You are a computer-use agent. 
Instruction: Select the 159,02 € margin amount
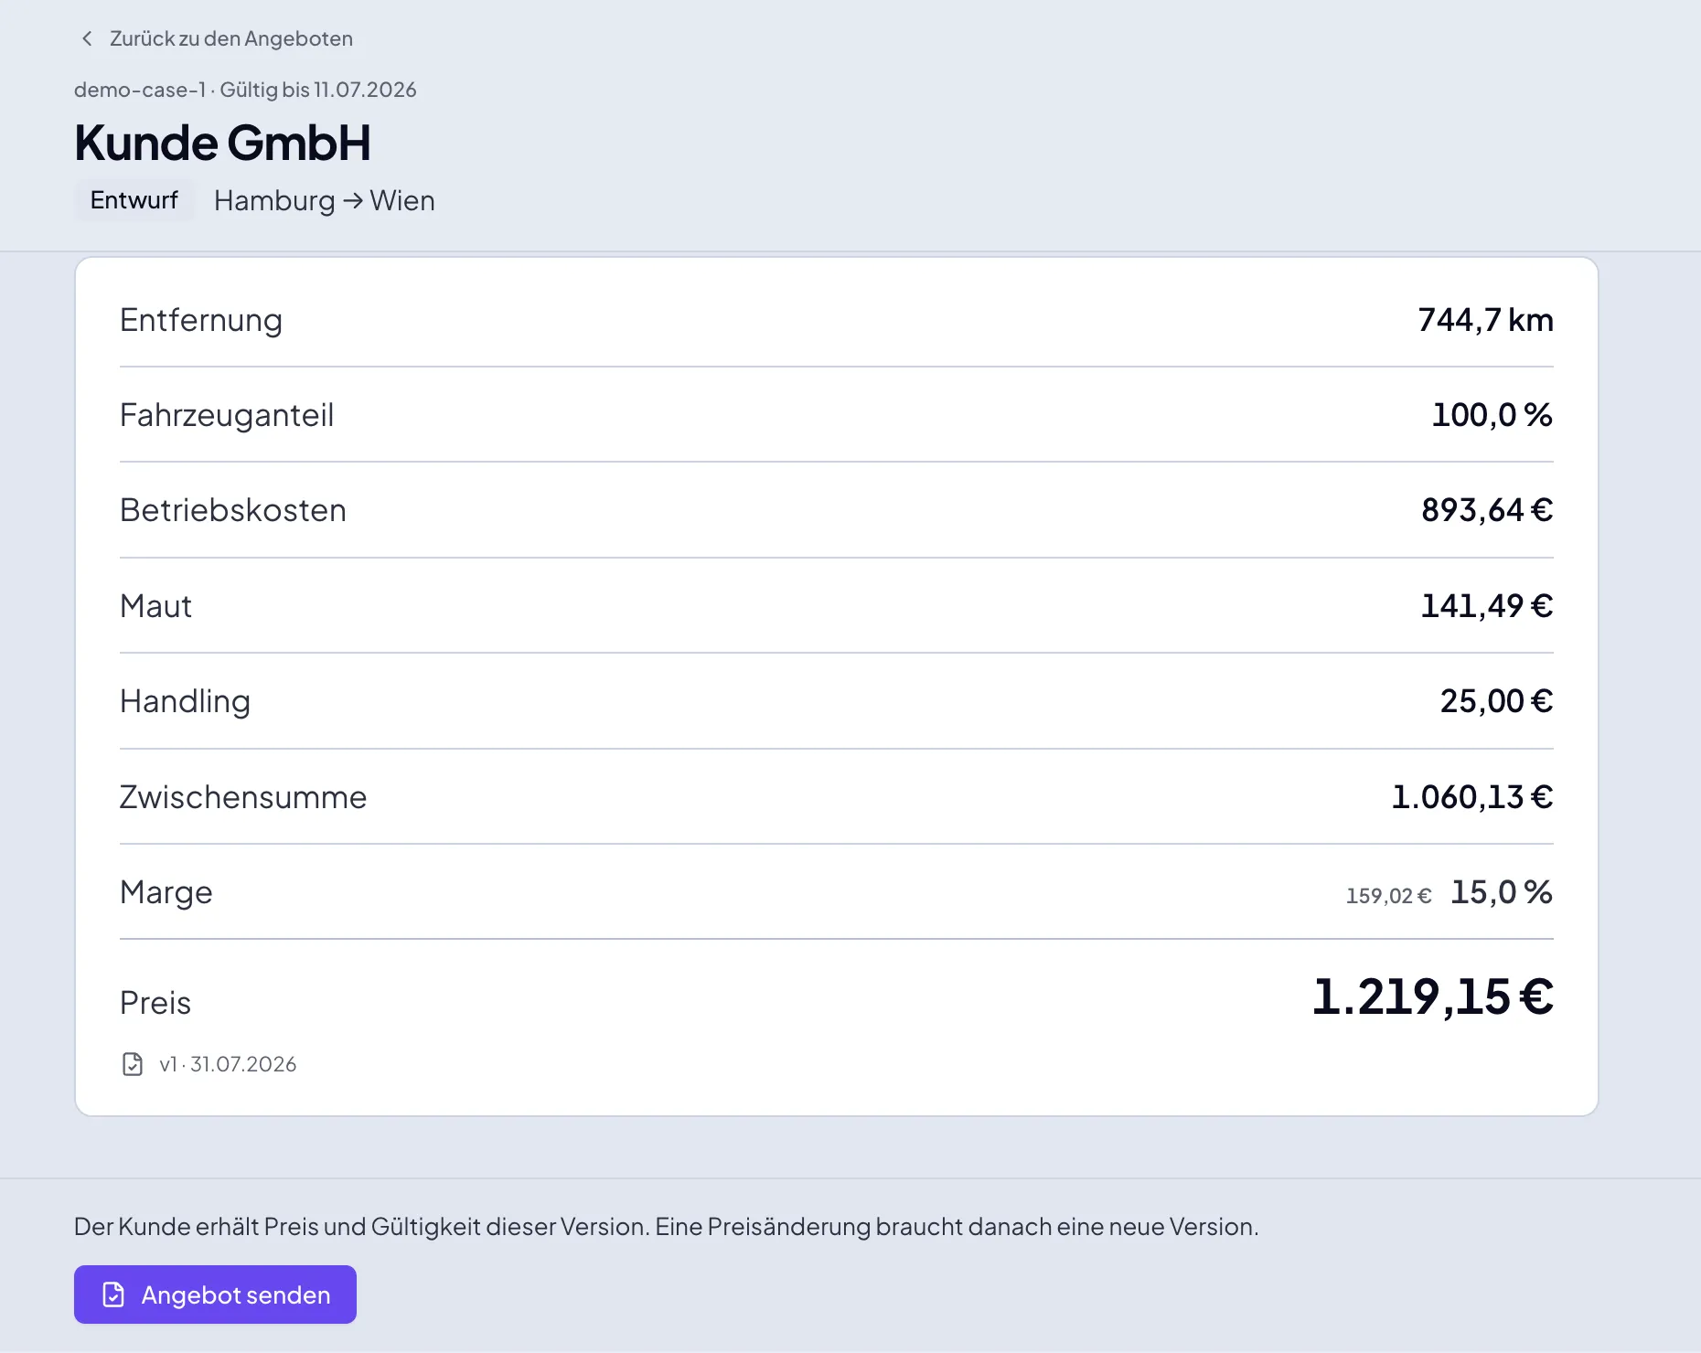(1388, 896)
